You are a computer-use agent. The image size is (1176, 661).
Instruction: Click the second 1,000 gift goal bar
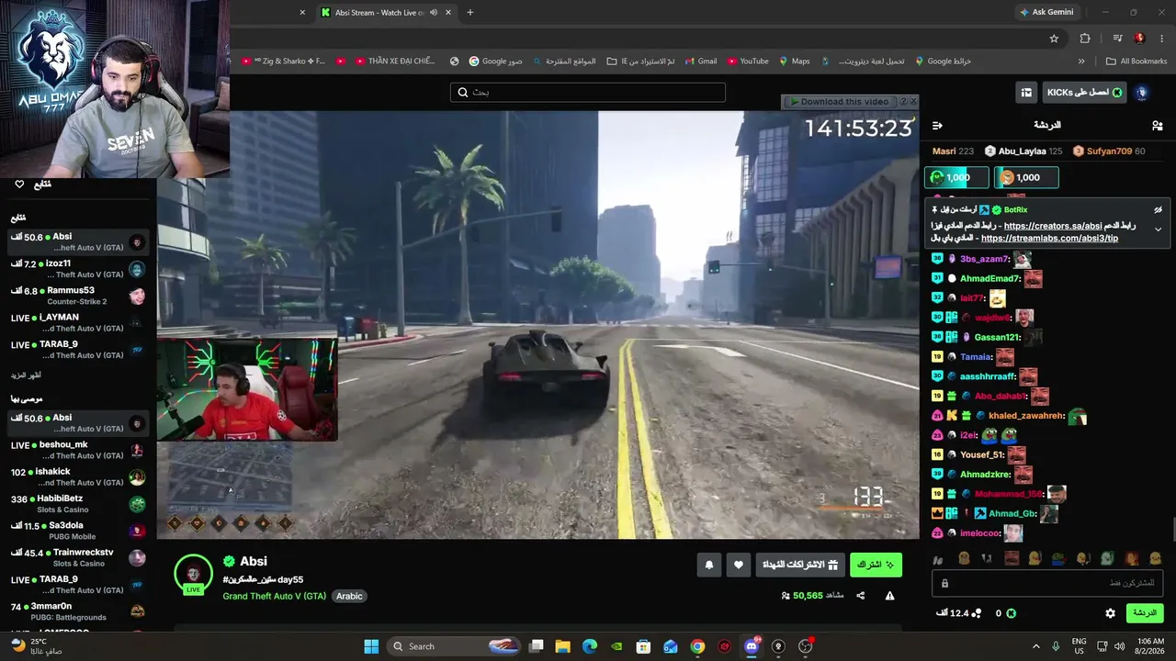(1026, 177)
